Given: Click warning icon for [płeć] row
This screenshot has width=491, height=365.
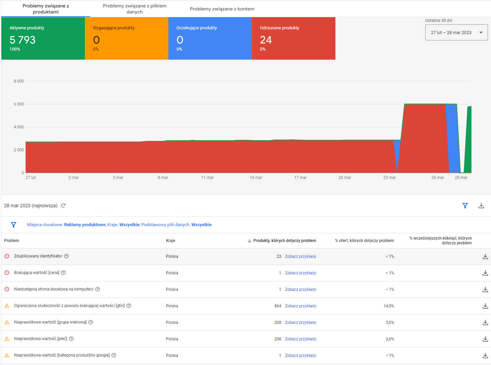Looking at the screenshot, I should click(x=7, y=339).
